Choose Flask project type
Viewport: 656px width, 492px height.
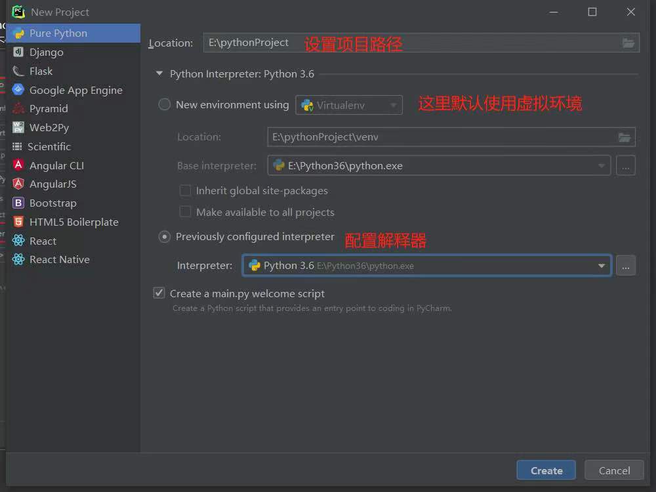pos(73,71)
